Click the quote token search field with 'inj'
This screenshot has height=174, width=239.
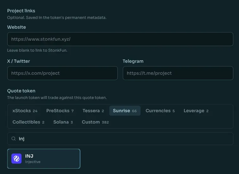(x=120, y=139)
